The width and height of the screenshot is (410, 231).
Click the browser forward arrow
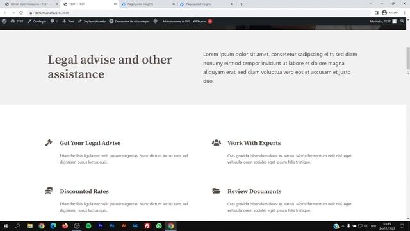[x=13, y=13]
